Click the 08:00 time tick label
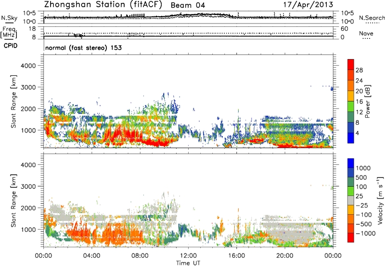Image resolution: width=385 pixels, height=266 pixels. coord(140,256)
